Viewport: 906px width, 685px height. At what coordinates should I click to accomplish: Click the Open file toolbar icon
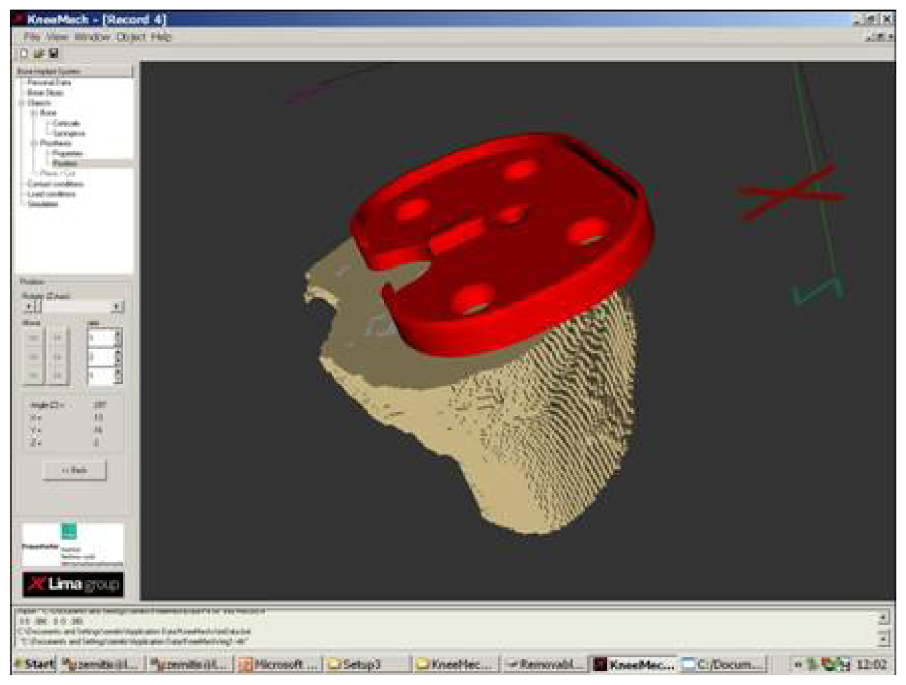pos(39,53)
